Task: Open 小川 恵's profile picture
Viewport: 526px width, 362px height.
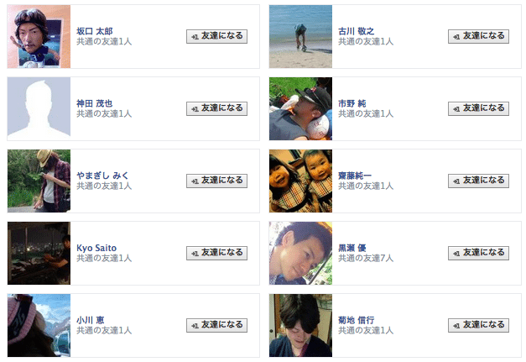Action: click(x=39, y=325)
